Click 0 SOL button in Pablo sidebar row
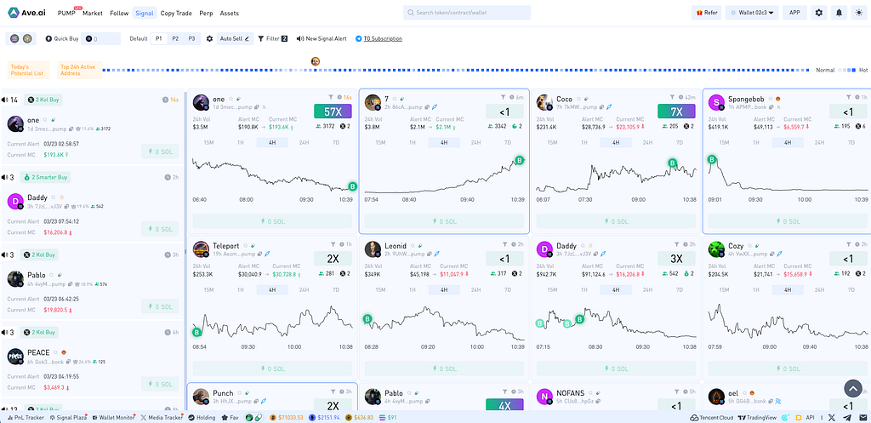Image resolution: width=871 pixels, height=423 pixels. click(160, 306)
